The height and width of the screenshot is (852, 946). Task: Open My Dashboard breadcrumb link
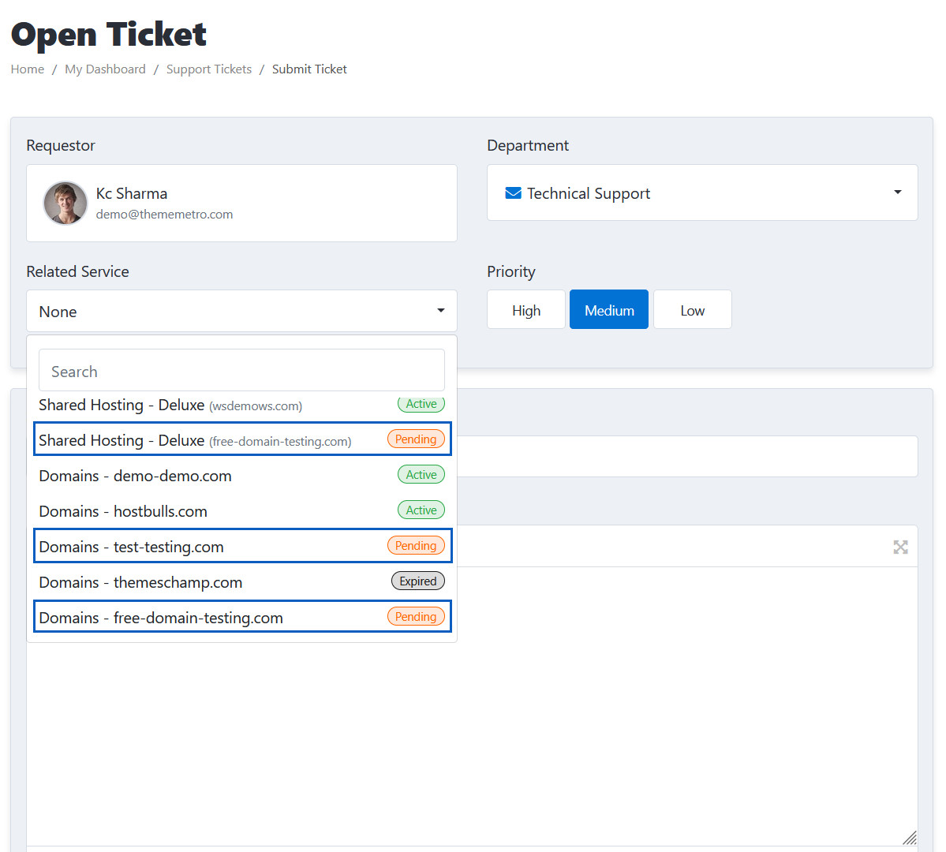coord(105,69)
